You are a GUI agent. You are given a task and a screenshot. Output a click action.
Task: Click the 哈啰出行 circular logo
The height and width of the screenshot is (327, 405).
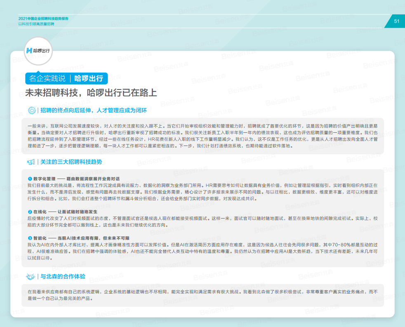(x=38, y=51)
